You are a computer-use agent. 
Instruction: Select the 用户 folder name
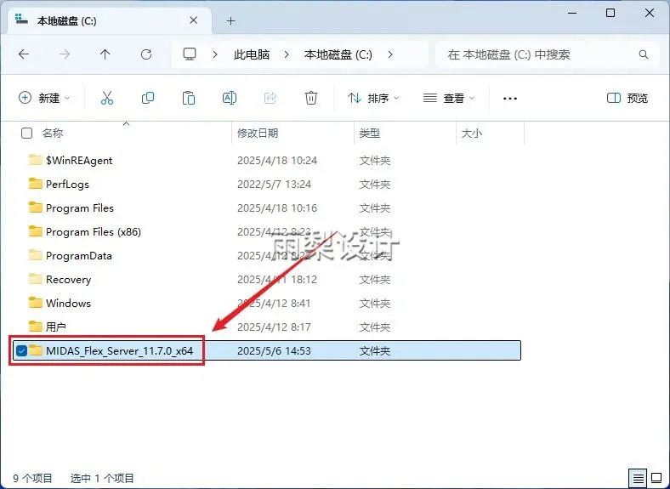tap(56, 327)
